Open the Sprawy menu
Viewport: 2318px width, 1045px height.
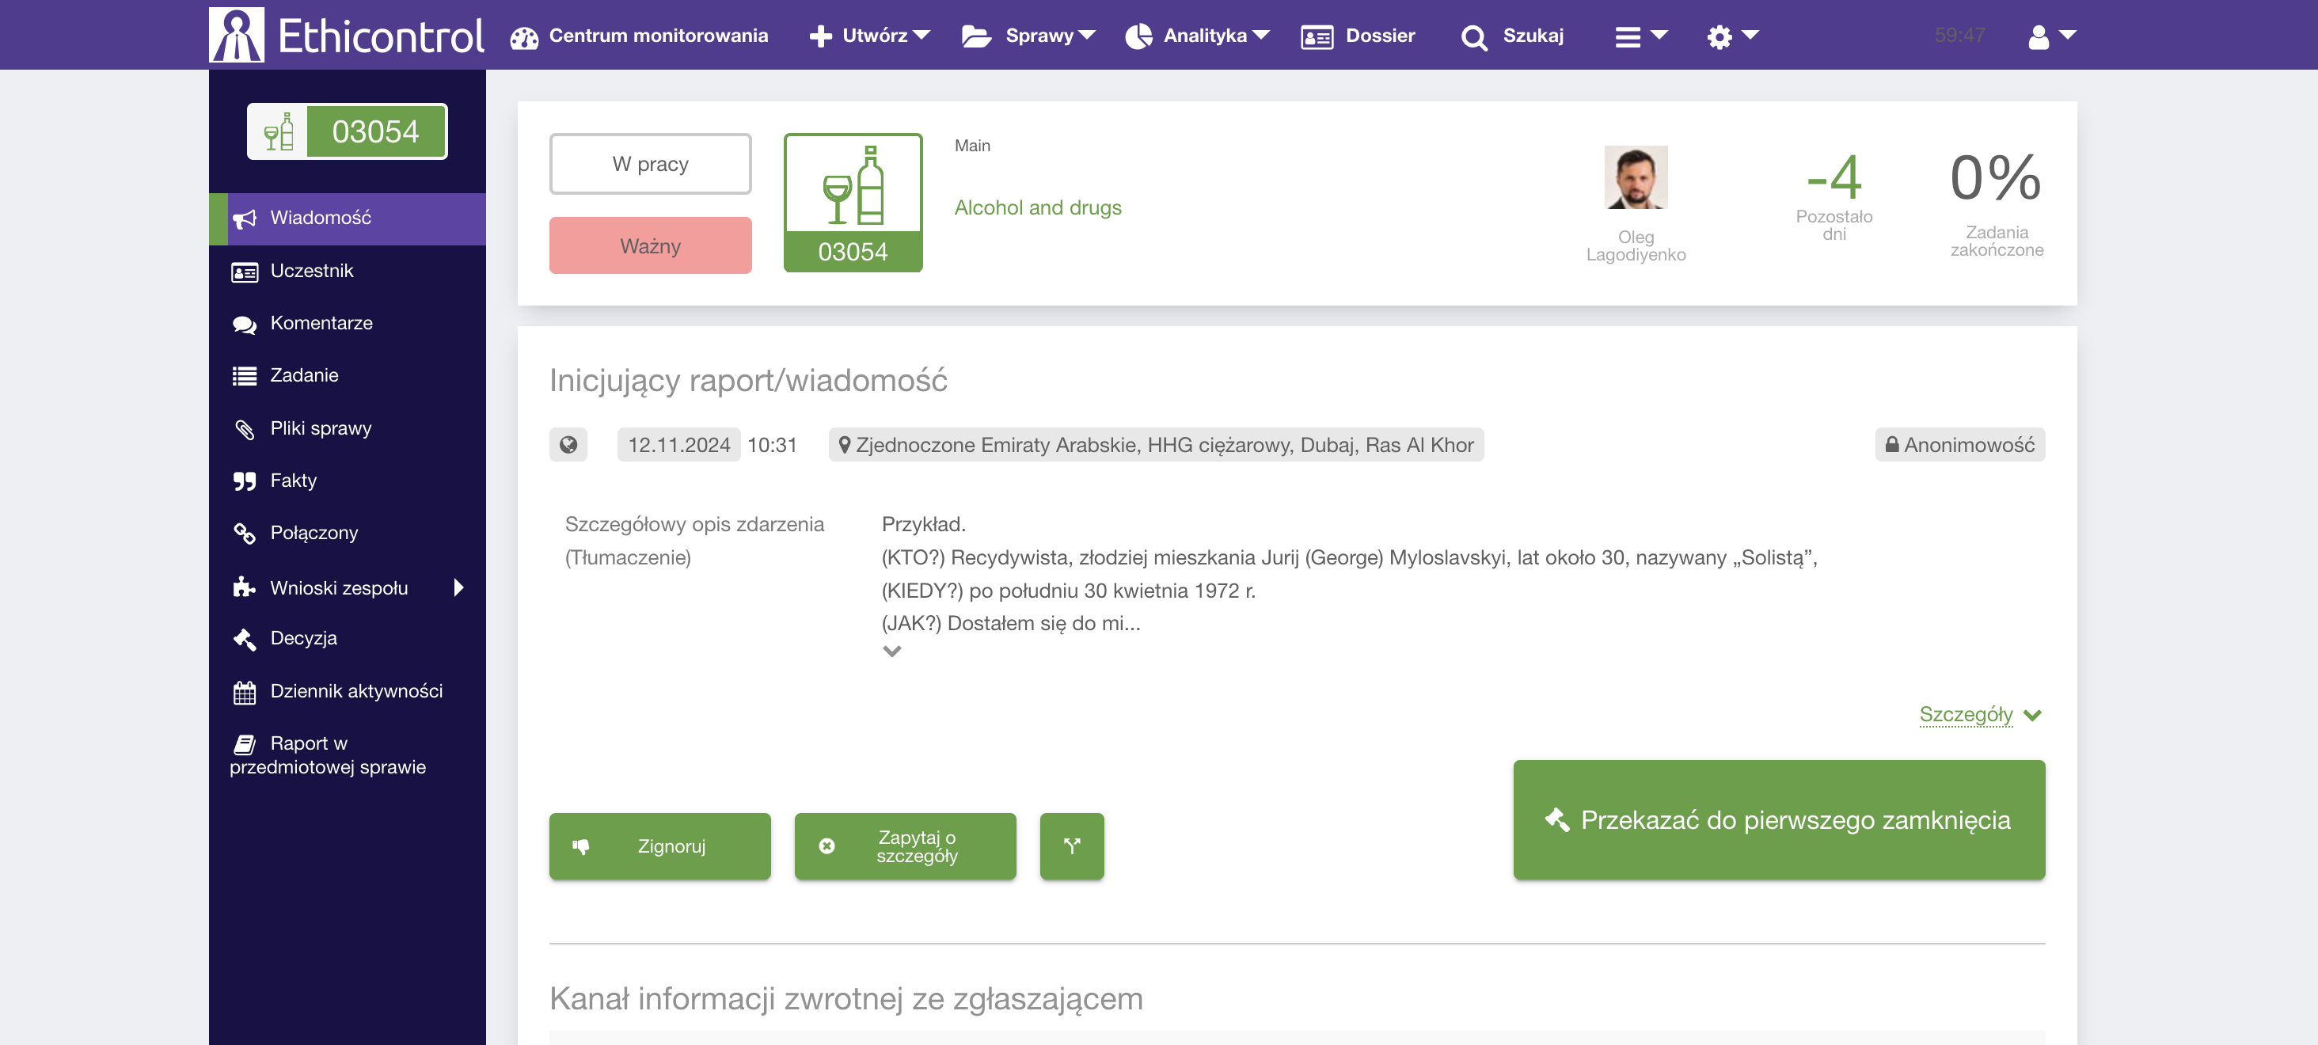[x=1028, y=36]
